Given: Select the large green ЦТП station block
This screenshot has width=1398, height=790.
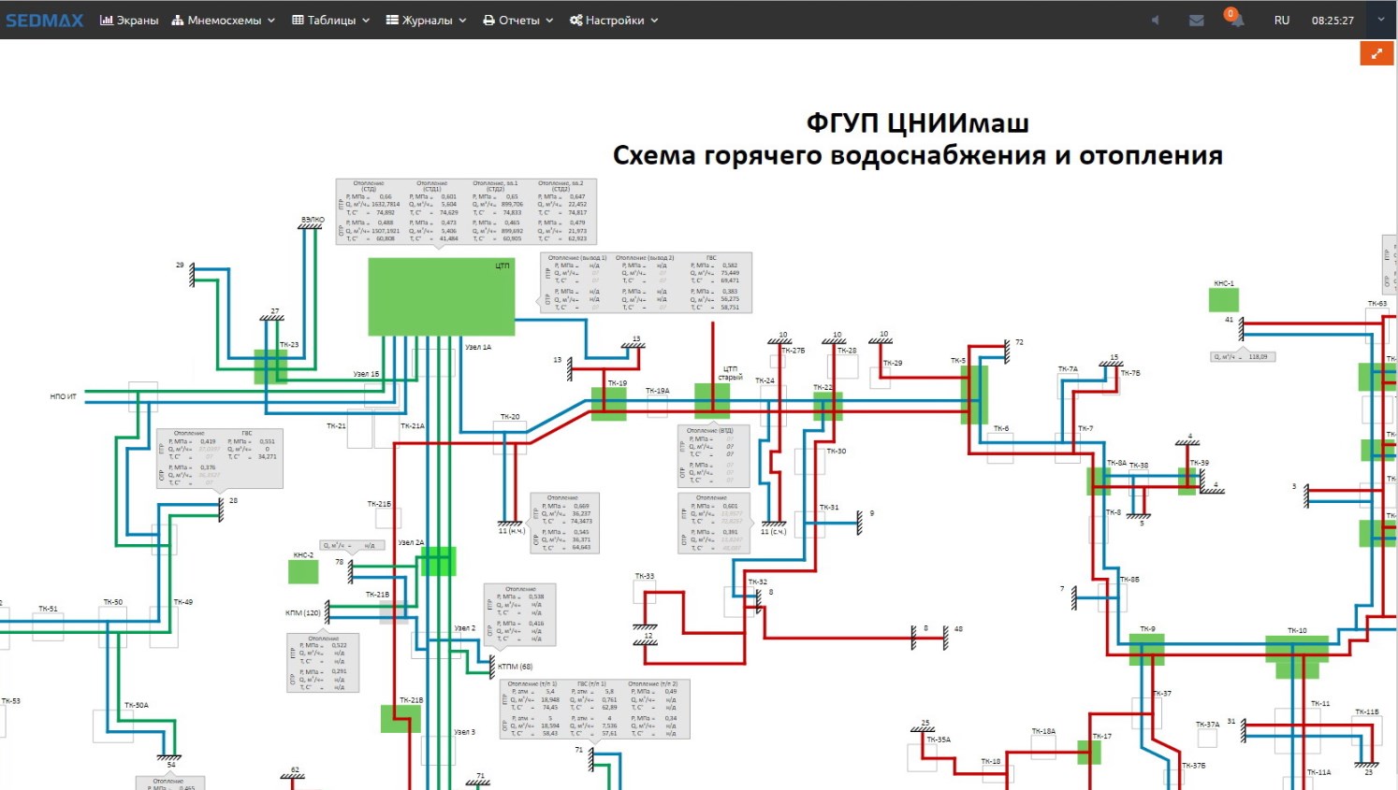Looking at the screenshot, I should pos(441,296).
